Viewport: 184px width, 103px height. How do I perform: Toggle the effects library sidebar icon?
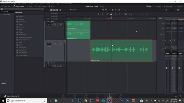coord(2,9)
